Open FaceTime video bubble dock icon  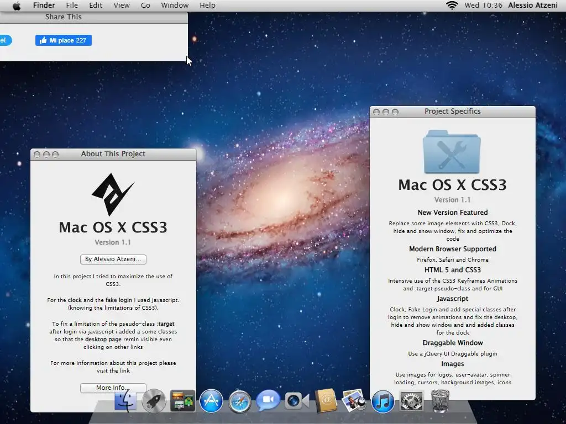click(x=268, y=400)
